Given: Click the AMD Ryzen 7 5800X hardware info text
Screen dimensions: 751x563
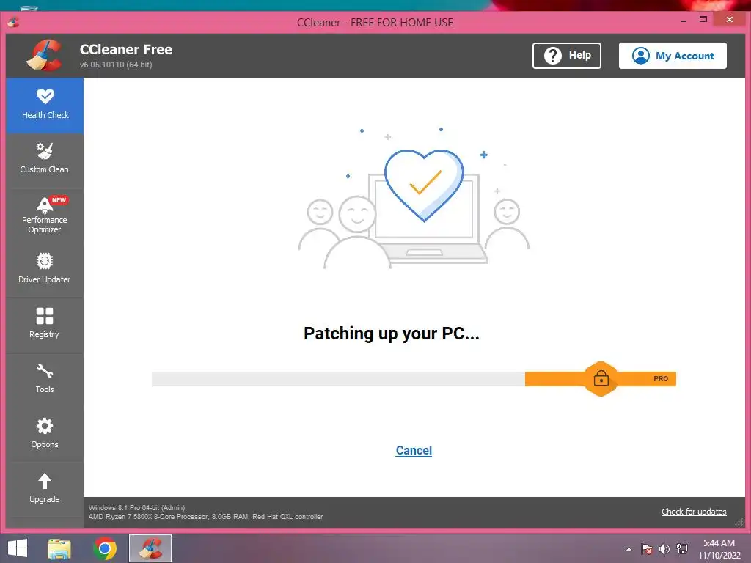Looking at the screenshot, I should (x=205, y=517).
